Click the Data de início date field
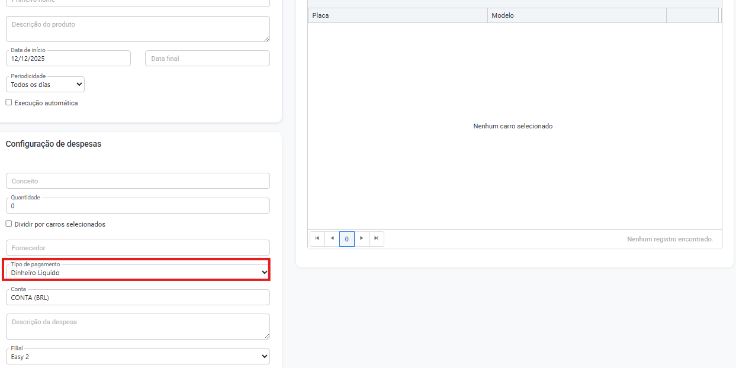Image resolution: width=736 pixels, height=368 pixels. pyautogui.click(x=68, y=59)
